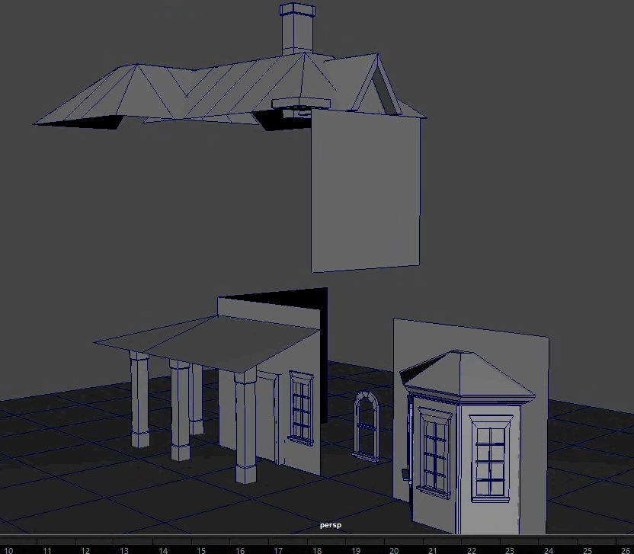634x554 pixels.
Task: Select the standalone arched window model
Action: pyautogui.click(x=367, y=426)
